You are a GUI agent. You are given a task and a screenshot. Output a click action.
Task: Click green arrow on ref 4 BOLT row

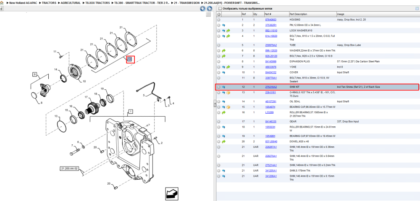coord(228,36)
